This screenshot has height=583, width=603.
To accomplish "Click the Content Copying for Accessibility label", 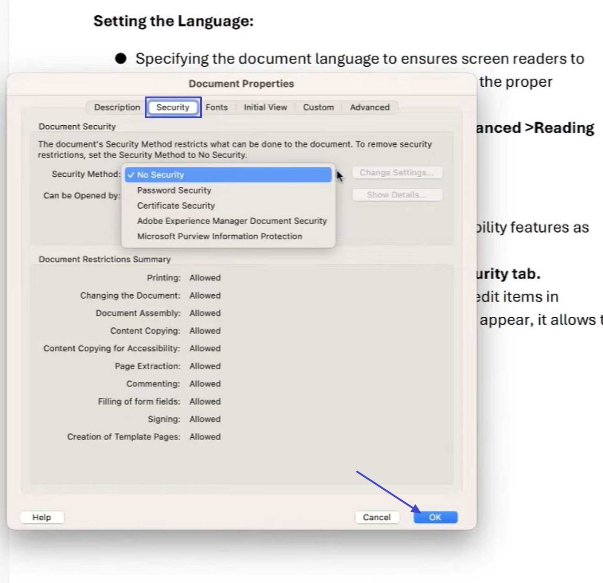I will pyautogui.click(x=112, y=348).
